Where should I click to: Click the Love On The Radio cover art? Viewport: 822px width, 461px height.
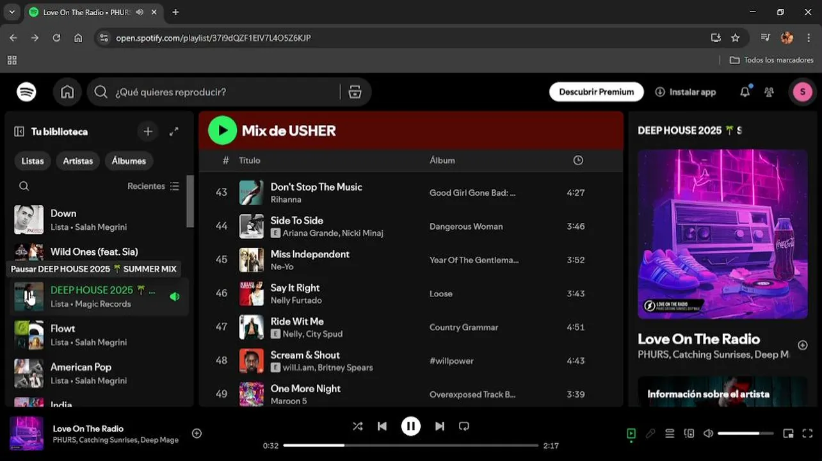pos(722,234)
